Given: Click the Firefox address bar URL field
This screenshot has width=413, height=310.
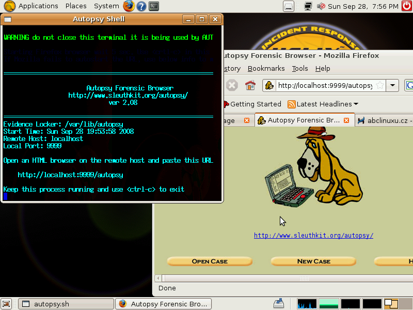Looking at the screenshot, I should (325, 85).
